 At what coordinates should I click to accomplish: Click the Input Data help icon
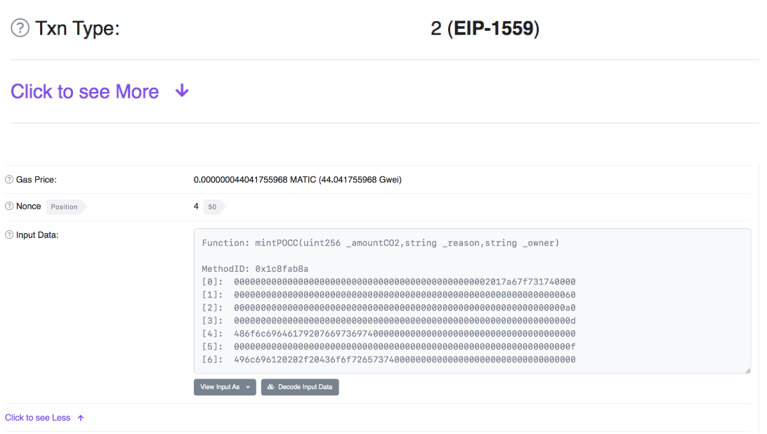[x=9, y=235]
